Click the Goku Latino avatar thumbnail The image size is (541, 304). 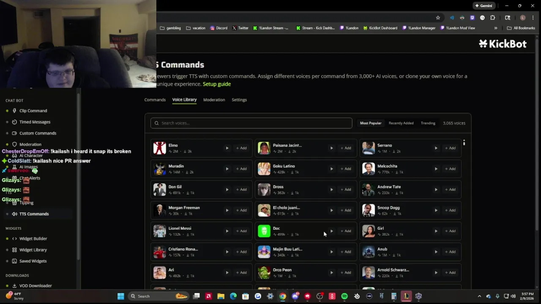pos(264,169)
